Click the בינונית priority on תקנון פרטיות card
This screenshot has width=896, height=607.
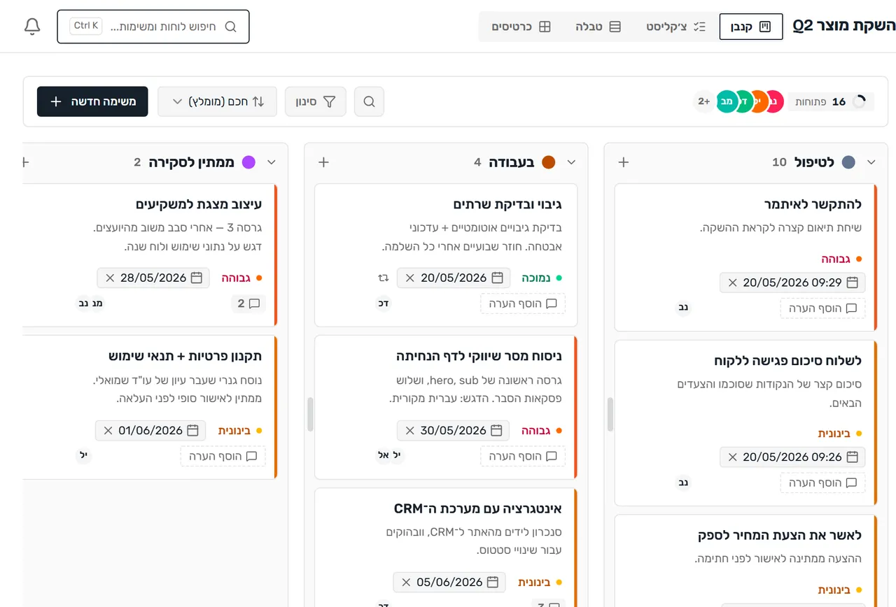tap(239, 430)
